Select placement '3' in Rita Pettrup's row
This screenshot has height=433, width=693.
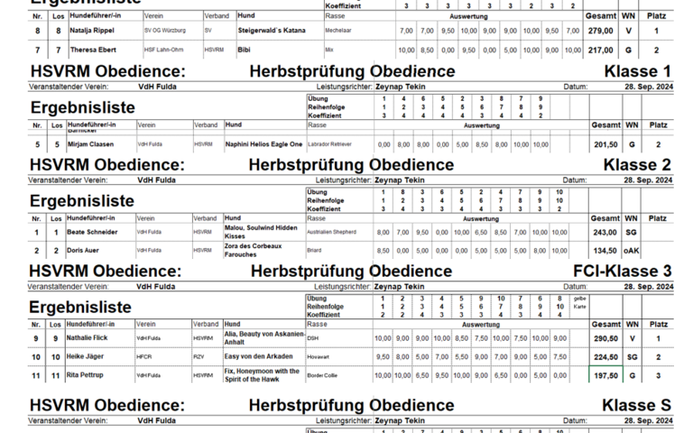pyautogui.click(x=658, y=376)
